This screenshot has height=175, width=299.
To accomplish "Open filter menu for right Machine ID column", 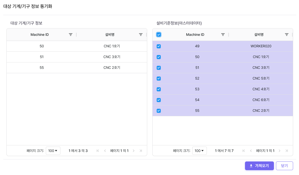I will [x=223, y=35].
